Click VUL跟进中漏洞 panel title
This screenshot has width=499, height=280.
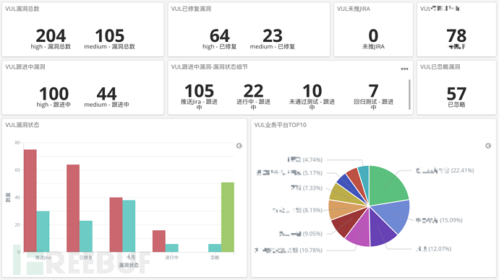[25, 67]
